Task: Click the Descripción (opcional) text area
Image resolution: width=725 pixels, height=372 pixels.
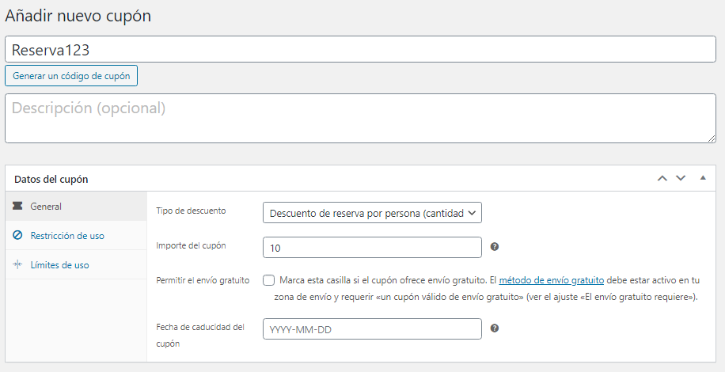Action: coord(360,118)
